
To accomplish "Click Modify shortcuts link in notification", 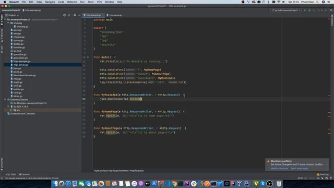I will (x=279, y=168).
